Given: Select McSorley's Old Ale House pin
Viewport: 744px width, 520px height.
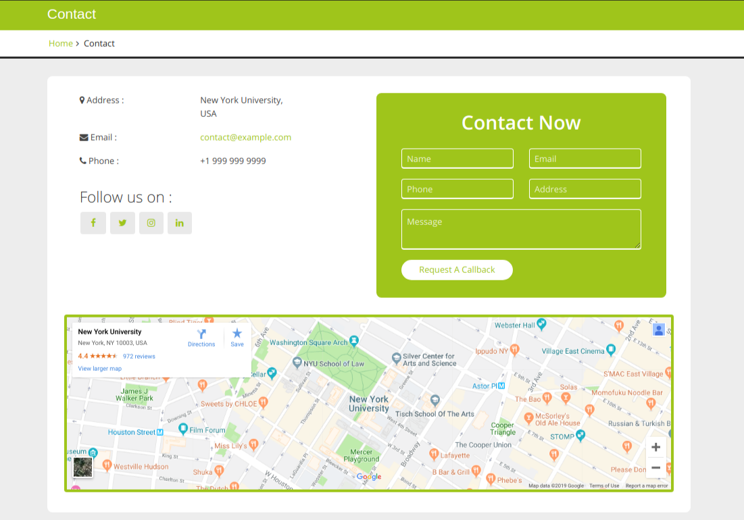Looking at the screenshot, I should pyautogui.click(x=528, y=418).
